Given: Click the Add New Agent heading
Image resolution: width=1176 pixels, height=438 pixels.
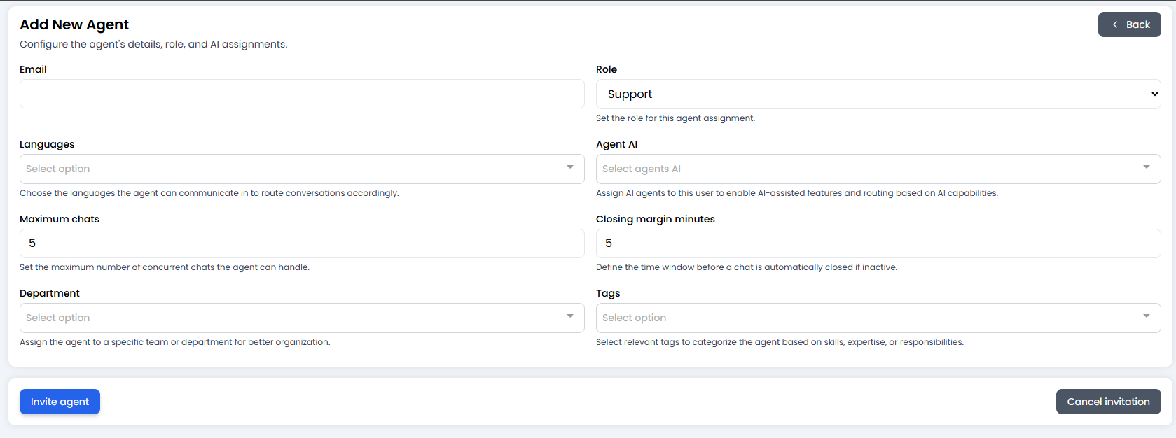Looking at the screenshot, I should click(74, 24).
